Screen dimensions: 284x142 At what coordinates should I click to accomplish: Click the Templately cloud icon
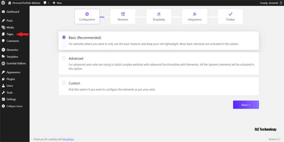(x=159, y=14)
